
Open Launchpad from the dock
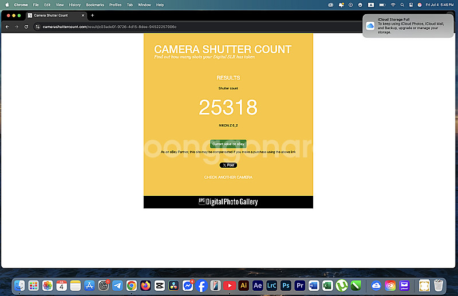34,286
